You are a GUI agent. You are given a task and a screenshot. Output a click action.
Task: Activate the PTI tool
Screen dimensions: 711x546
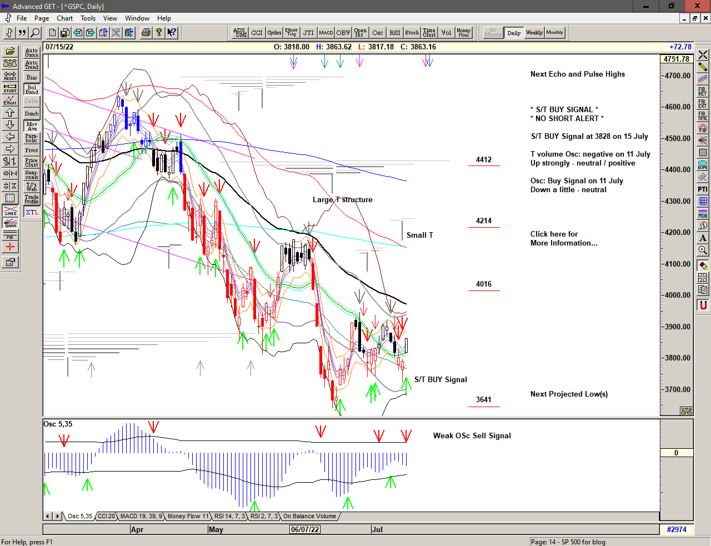pyautogui.click(x=703, y=189)
